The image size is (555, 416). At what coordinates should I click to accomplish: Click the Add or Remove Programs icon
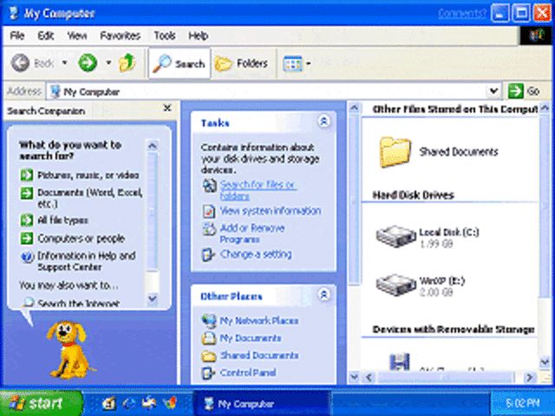click(209, 229)
